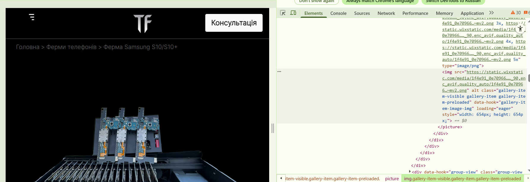
Task: Open the Application tab
Action: tap(472, 13)
